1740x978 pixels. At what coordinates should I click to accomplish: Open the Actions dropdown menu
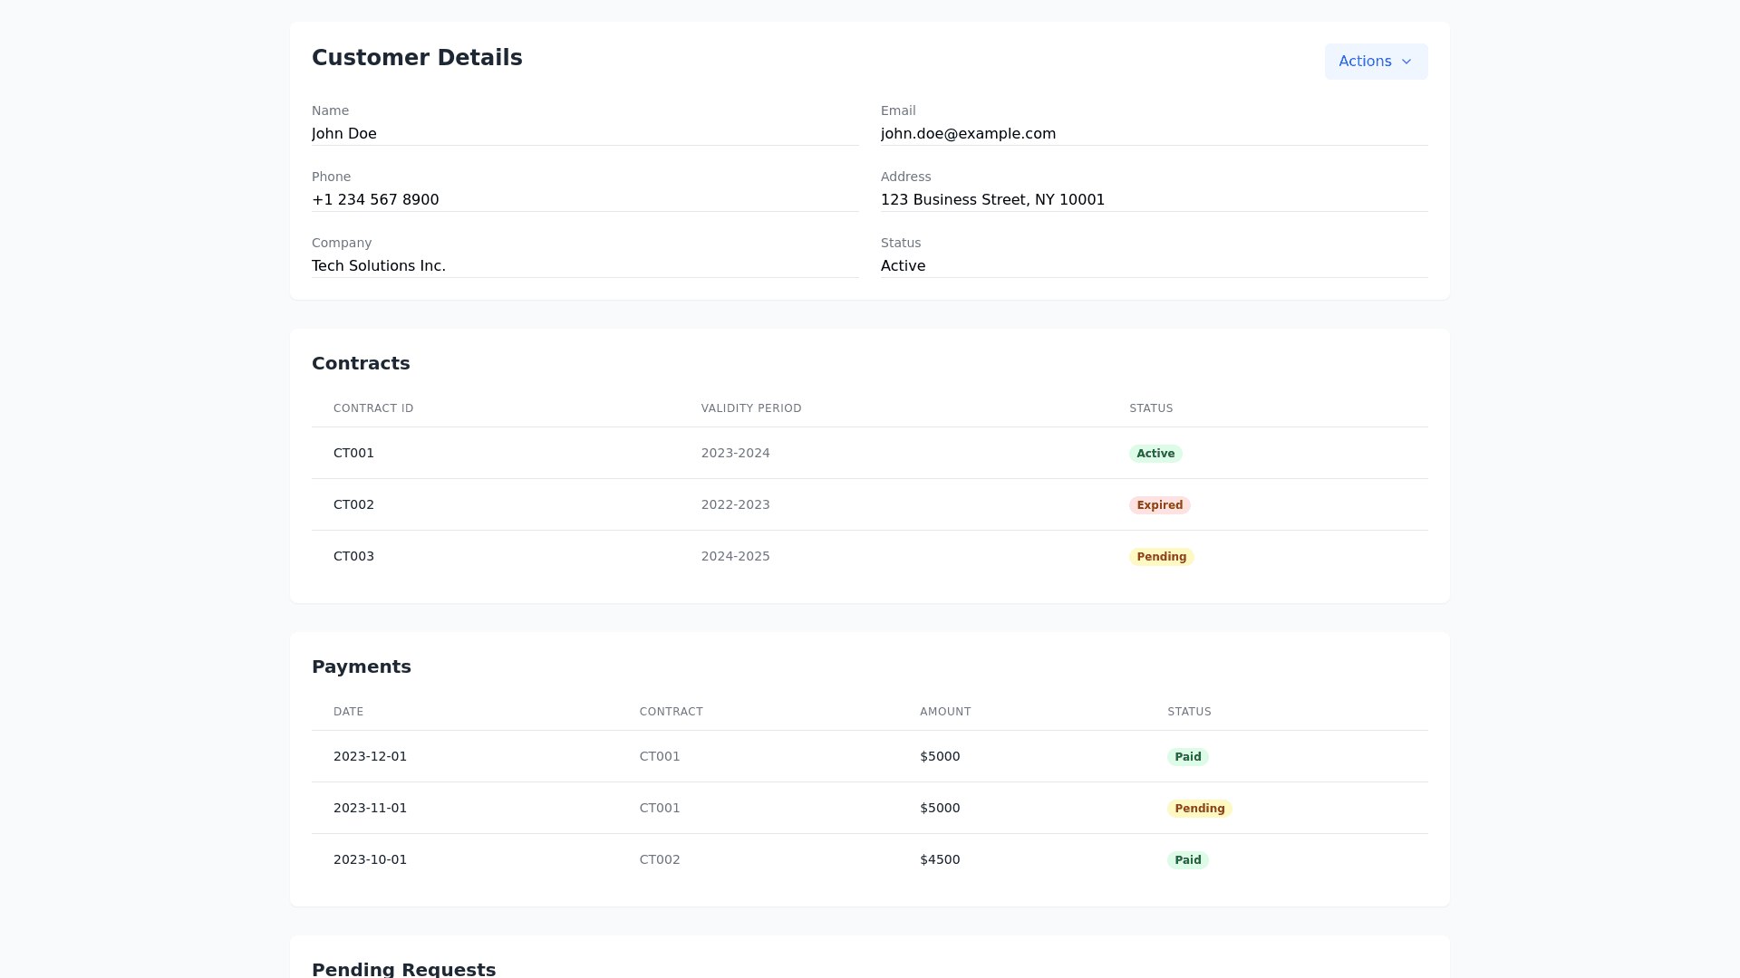pyautogui.click(x=1375, y=62)
